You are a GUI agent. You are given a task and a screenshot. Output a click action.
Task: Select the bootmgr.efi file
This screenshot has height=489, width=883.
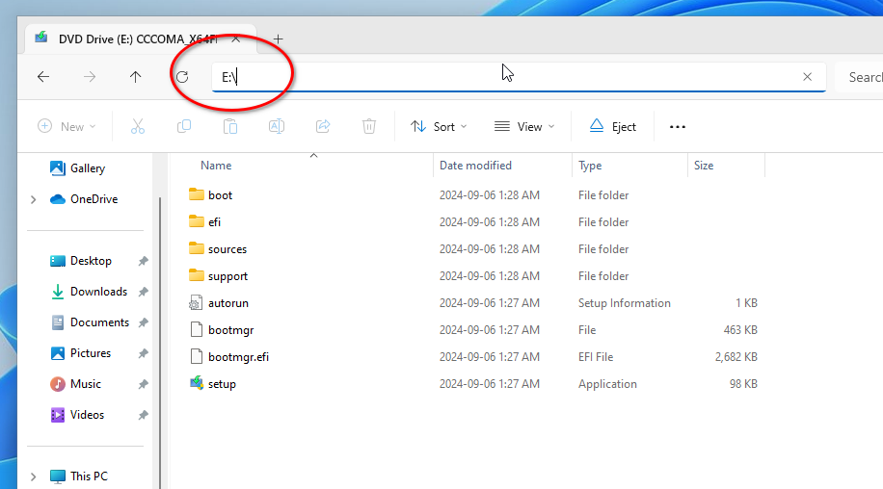(x=238, y=357)
